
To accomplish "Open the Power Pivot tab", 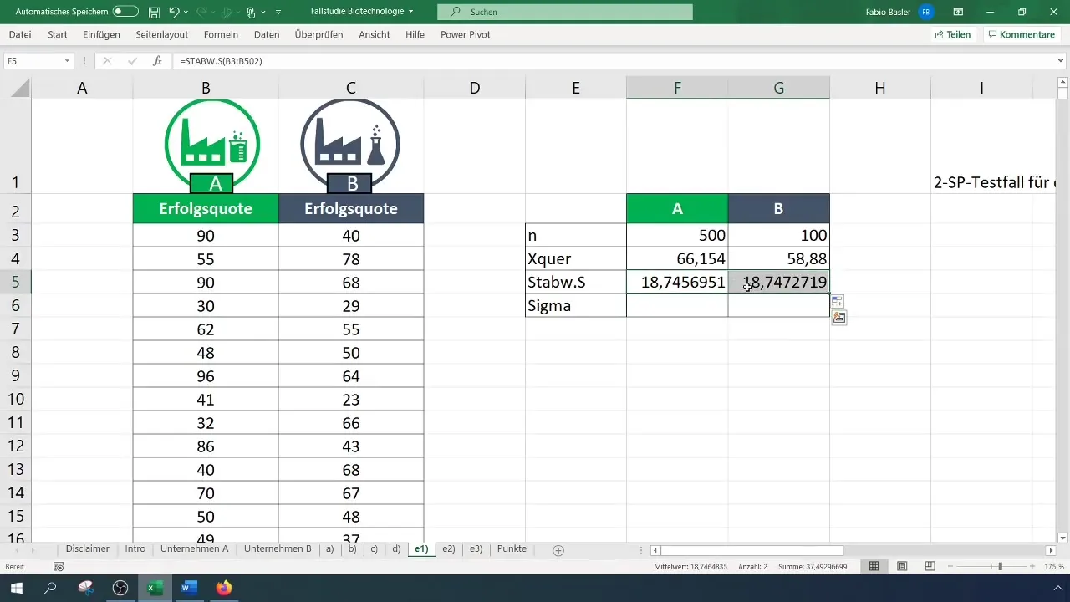I will pyautogui.click(x=465, y=34).
